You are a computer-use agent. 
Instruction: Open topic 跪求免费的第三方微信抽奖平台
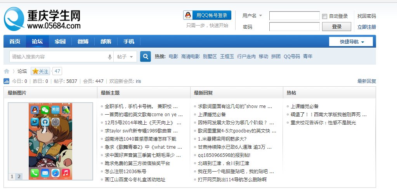[x=137, y=163]
